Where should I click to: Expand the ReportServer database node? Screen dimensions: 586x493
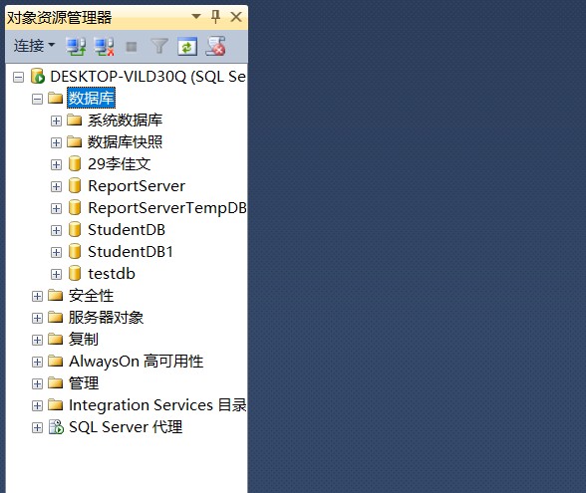(56, 186)
